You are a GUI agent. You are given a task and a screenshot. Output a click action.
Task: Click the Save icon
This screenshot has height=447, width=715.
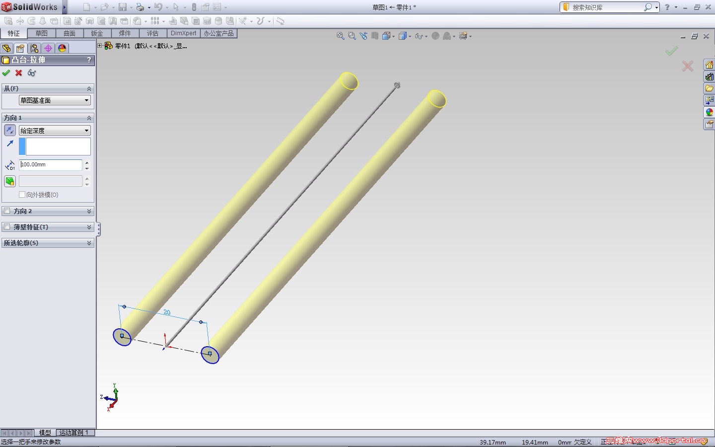pos(122,7)
